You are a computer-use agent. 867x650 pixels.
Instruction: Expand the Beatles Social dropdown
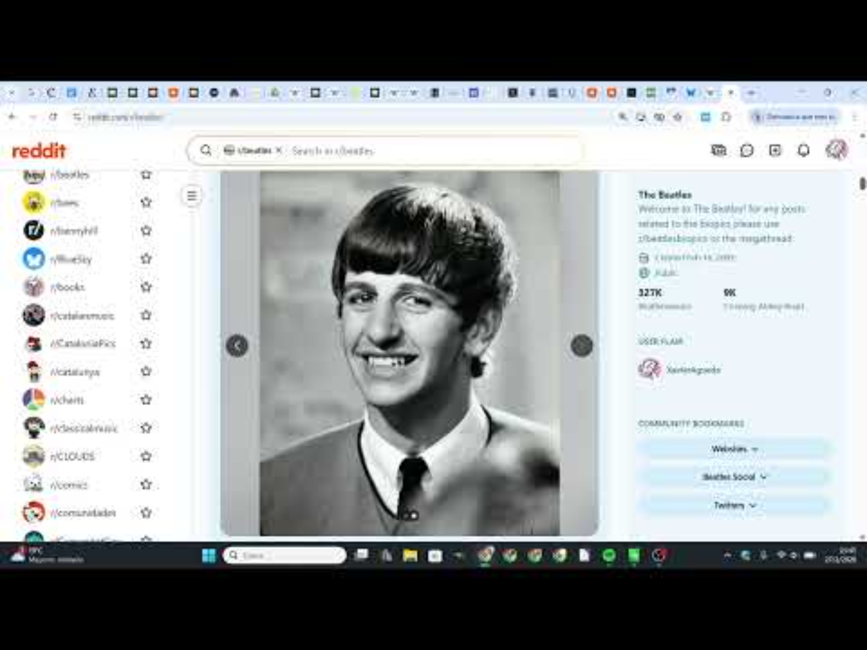(734, 477)
